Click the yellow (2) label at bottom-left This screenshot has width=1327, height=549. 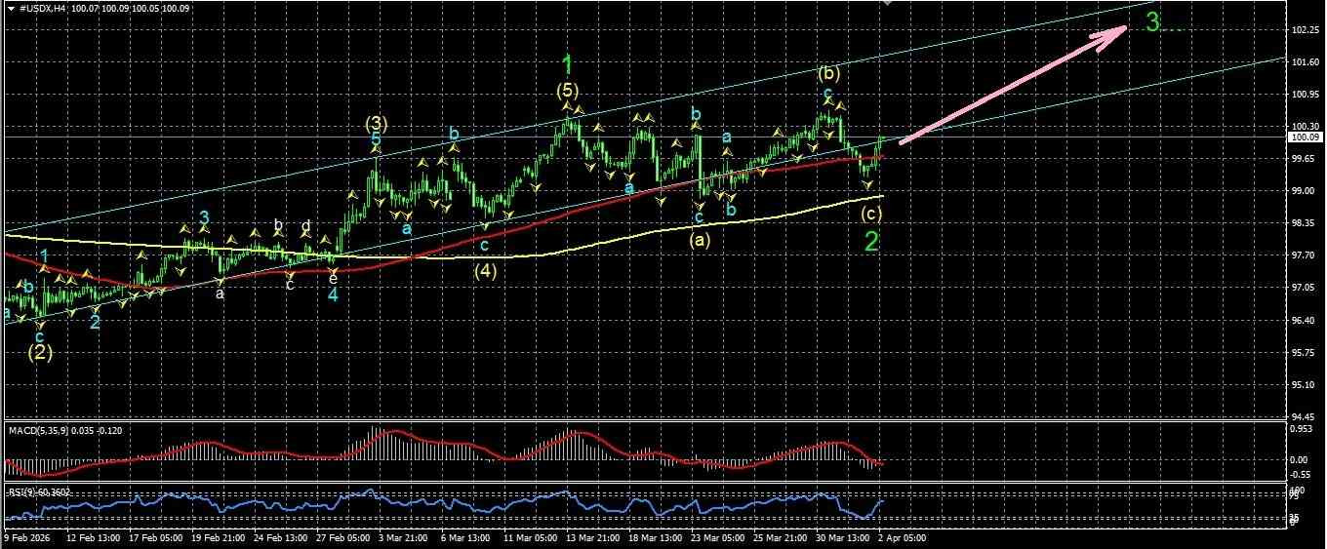pyautogui.click(x=39, y=352)
